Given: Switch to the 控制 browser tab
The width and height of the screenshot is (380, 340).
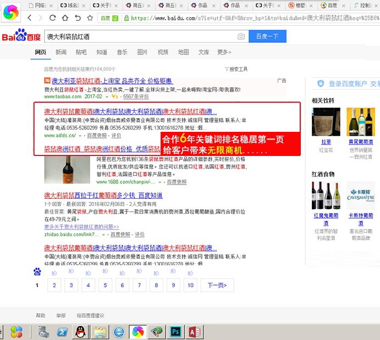Looking at the screenshot, I should pos(366,5).
